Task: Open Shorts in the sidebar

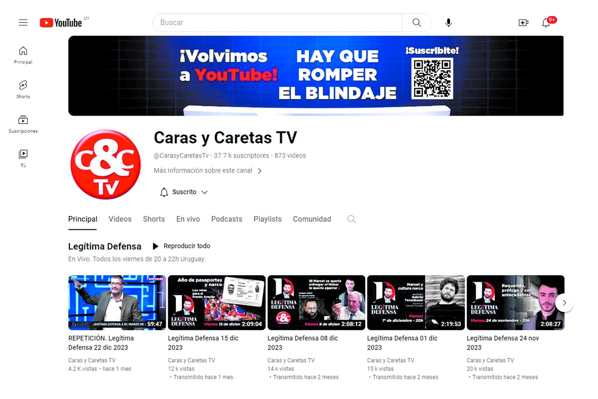Action: click(x=23, y=90)
